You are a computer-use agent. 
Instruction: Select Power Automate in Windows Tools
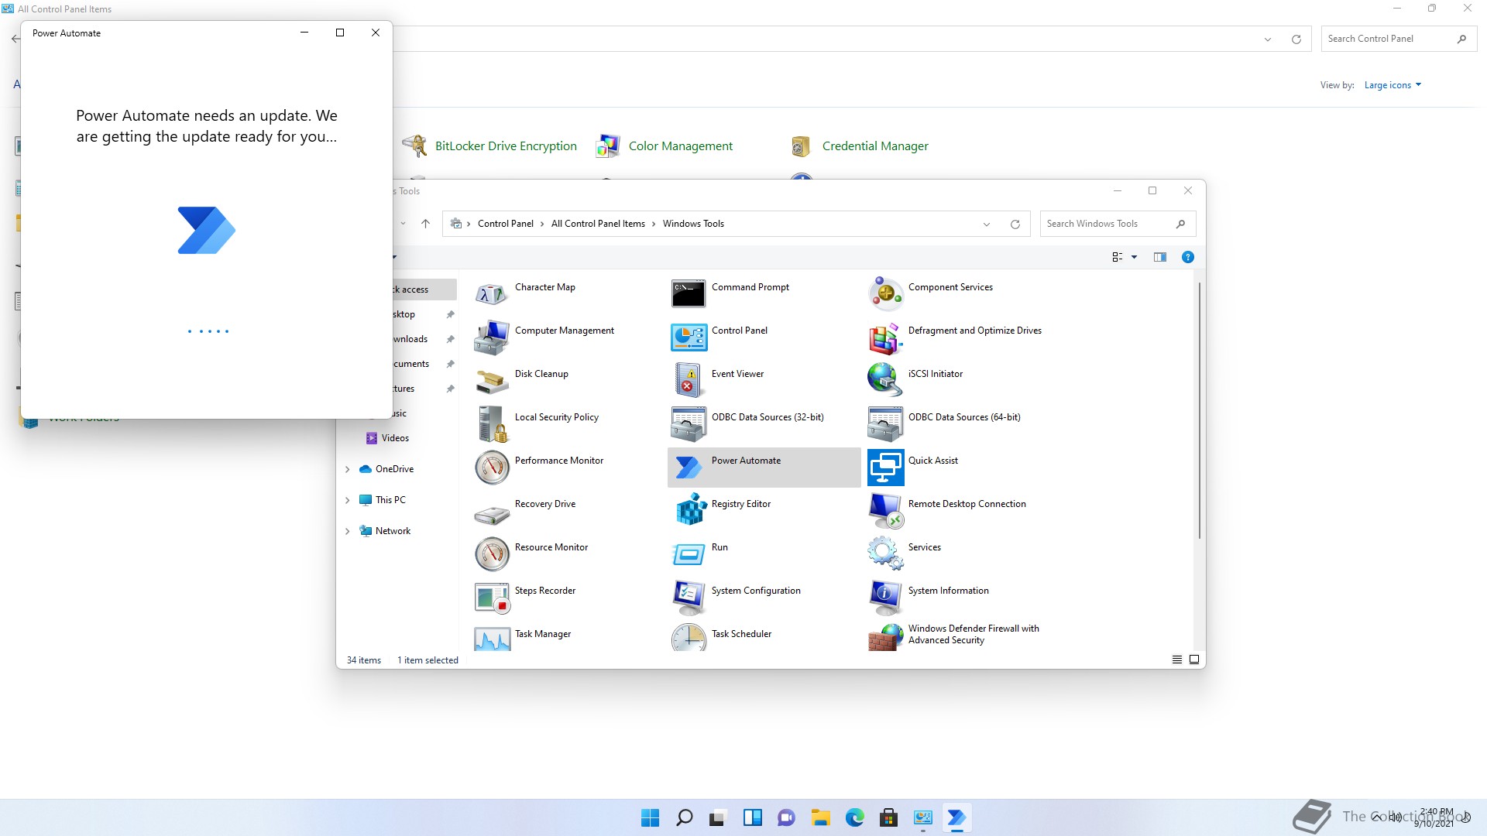[764, 467]
